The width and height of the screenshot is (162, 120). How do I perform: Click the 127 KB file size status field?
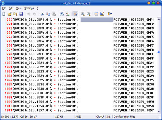click(x=59, y=117)
